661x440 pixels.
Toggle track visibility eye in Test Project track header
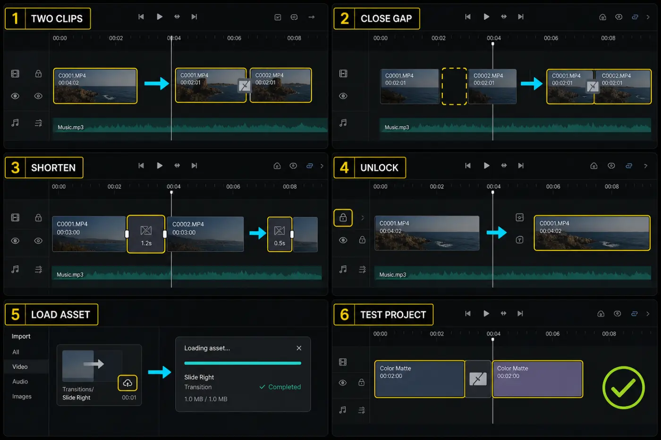pos(343,382)
